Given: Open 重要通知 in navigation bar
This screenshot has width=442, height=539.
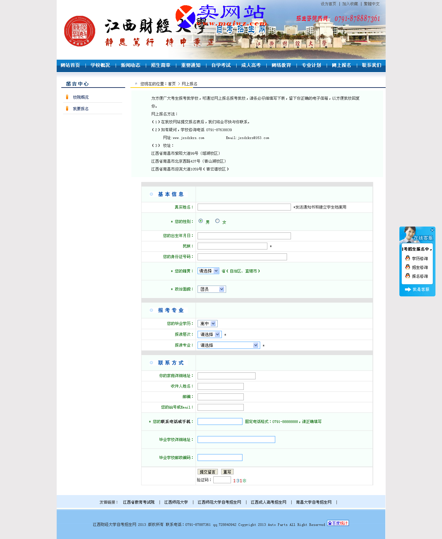Looking at the screenshot, I should 191,65.
